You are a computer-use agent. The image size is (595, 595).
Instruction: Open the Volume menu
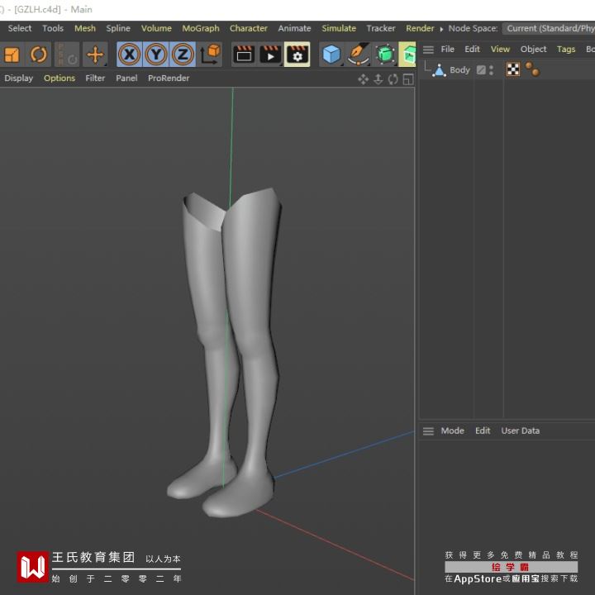(156, 28)
